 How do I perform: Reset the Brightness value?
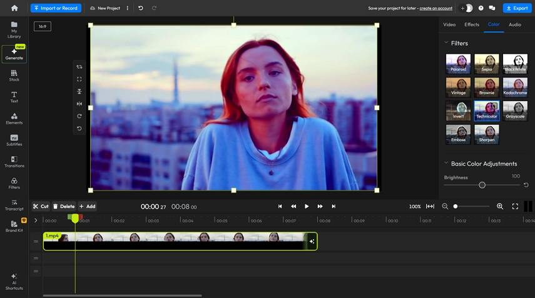point(526,185)
